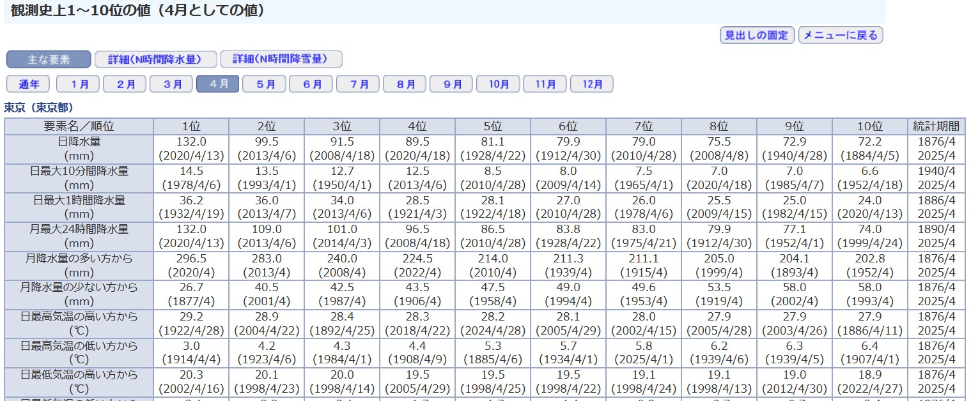Viewport: 971px width, 401px height.
Task: Select the 主な要素 tab
Action: pos(49,59)
